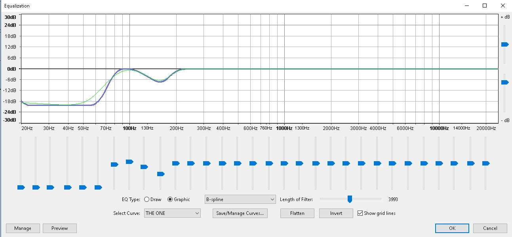Click the Length of Filter slider handle

pyautogui.click(x=350, y=199)
